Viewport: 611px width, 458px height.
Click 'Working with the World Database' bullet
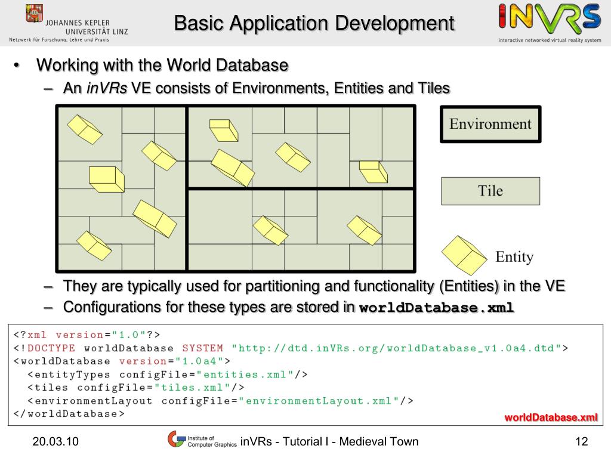(x=162, y=65)
